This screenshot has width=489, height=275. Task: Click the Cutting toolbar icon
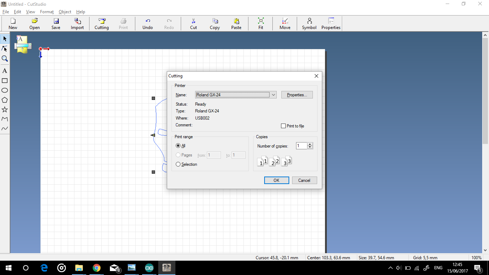click(102, 24)
